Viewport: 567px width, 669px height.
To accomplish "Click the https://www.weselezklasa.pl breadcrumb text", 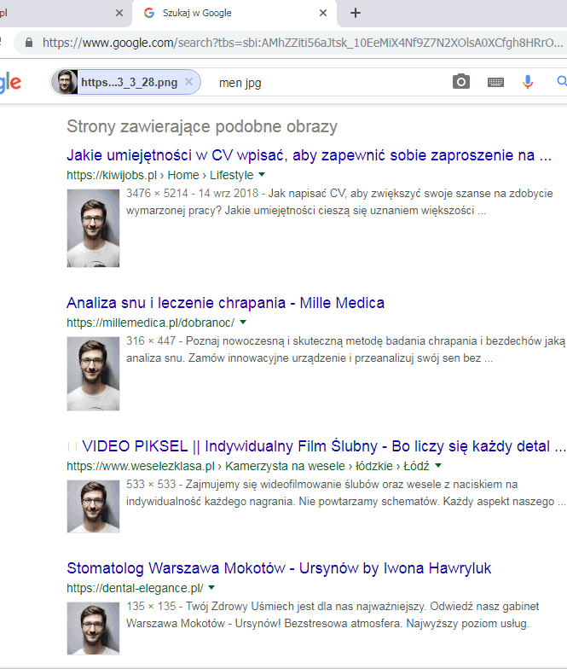I will (x=141, y=466).
